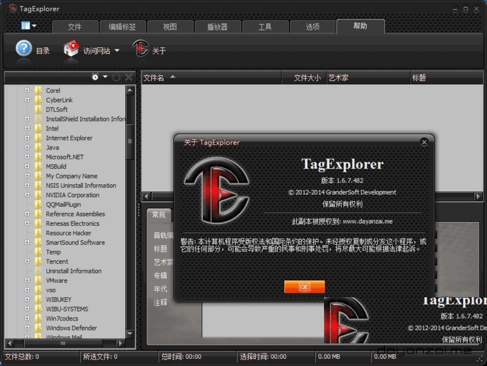Select the Resource Hacker folder icon
This screenshot has height=366, width=487.
[38, 233]
